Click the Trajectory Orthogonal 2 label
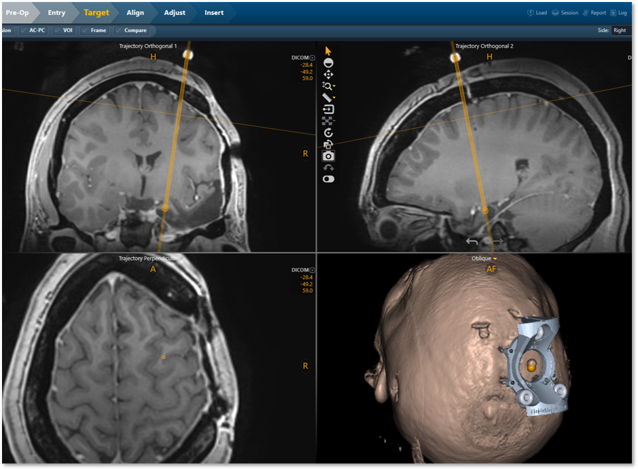Screen dimensions: 638x469 click(484, 46)
